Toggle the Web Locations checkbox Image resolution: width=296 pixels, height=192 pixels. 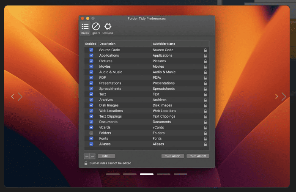[x=91, y=111]
